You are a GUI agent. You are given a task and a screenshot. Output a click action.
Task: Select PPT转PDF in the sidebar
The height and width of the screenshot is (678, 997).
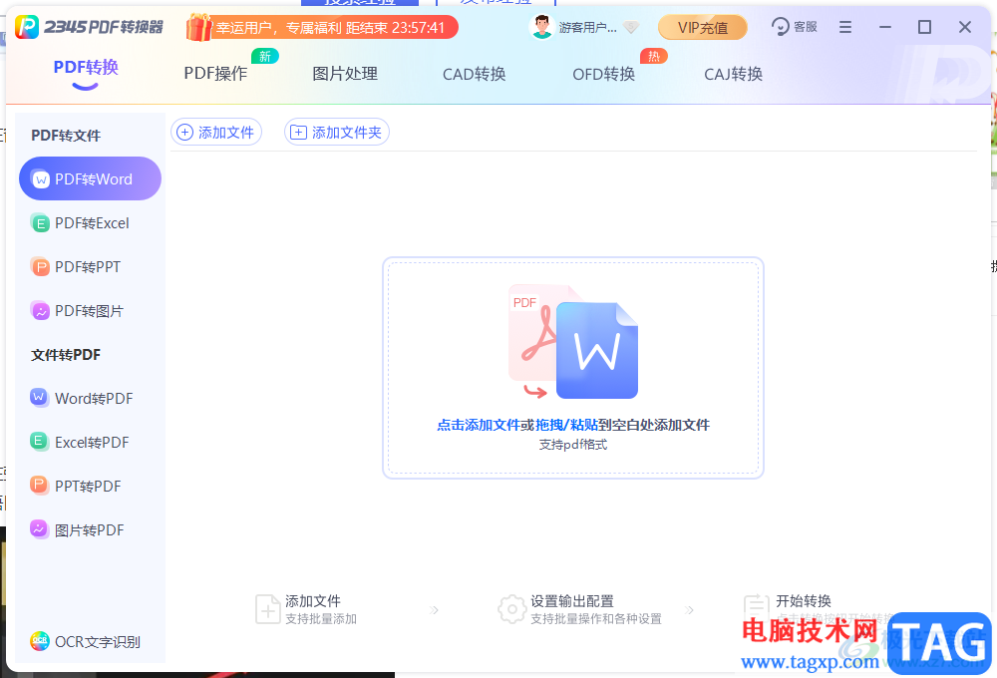pyautogui.click(x=91, y=486)
